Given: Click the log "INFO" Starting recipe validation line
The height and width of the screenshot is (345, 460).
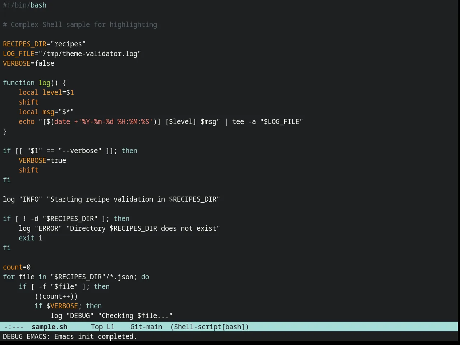Looking at the screenshot, I should pos(111,199).
